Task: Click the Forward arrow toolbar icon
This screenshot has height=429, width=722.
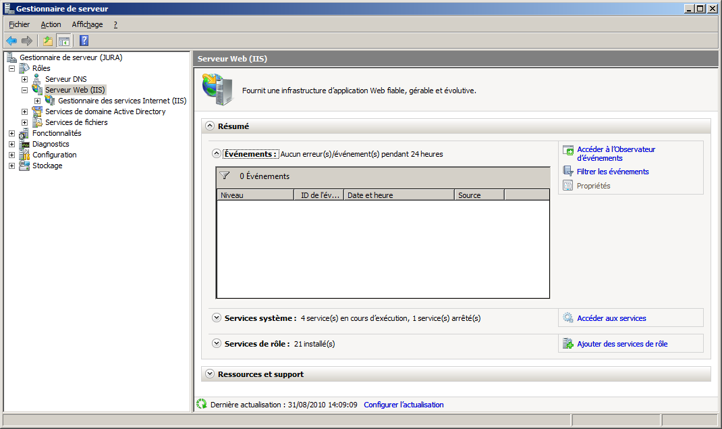Action: (27, 41)
